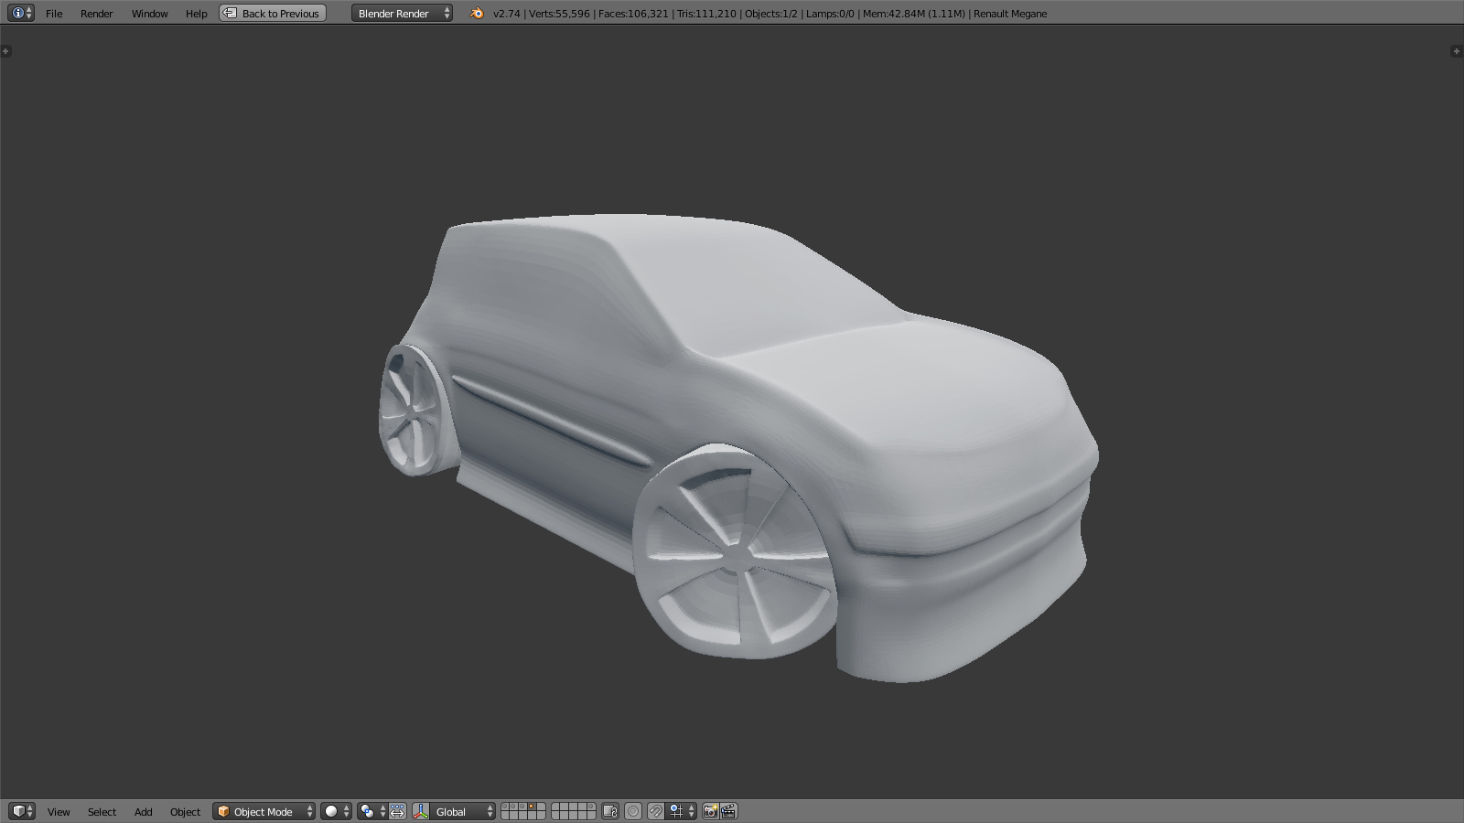Open the Select menu in 3D viewport
The height and width of the screenshot is (823, 1464).
point(102,812)
